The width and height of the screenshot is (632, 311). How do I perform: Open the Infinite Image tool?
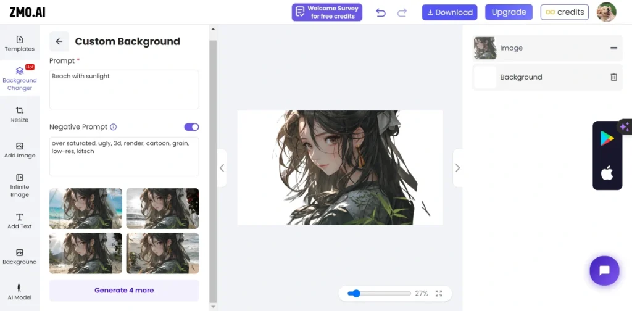[19, 186]
